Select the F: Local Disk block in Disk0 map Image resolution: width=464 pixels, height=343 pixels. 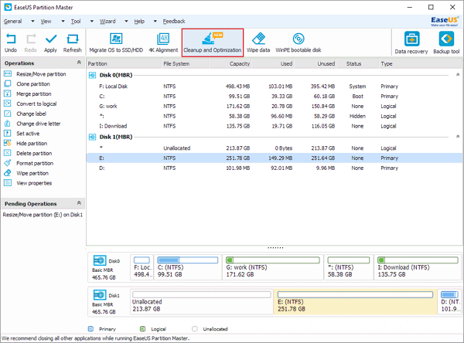point(142,267)
